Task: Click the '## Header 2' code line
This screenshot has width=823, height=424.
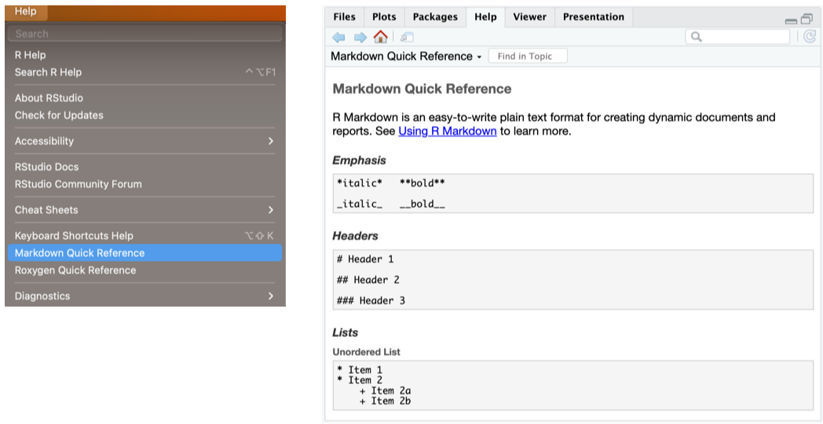Action: click(368, 280)
